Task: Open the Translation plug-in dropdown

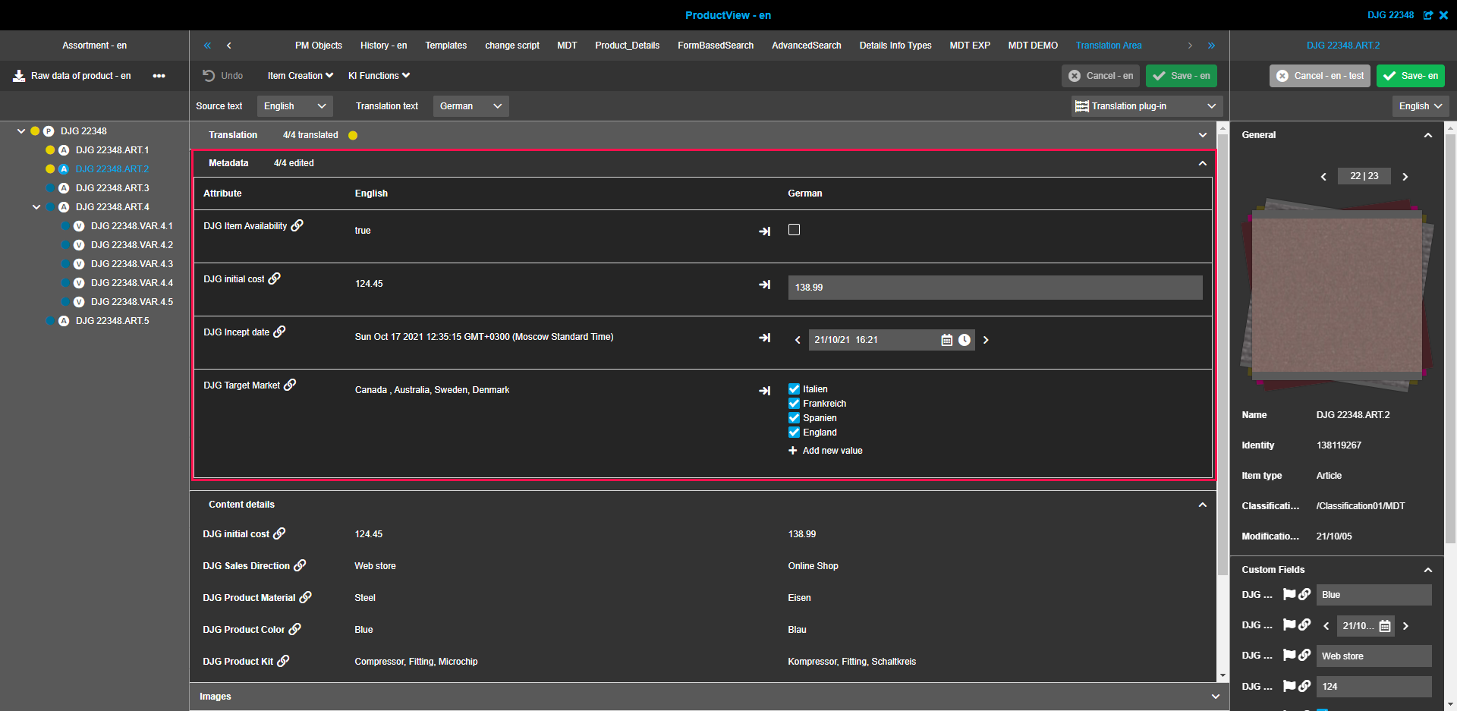Action: (1145, 106)
